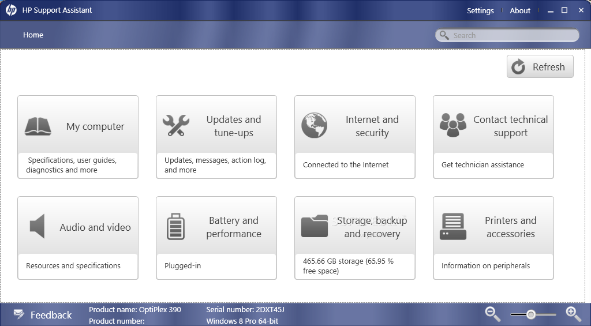The height and width of the screenshot is (326, 591).
Task: Click 'Resources and specifications' text
Action: click(x=73, y=265)
